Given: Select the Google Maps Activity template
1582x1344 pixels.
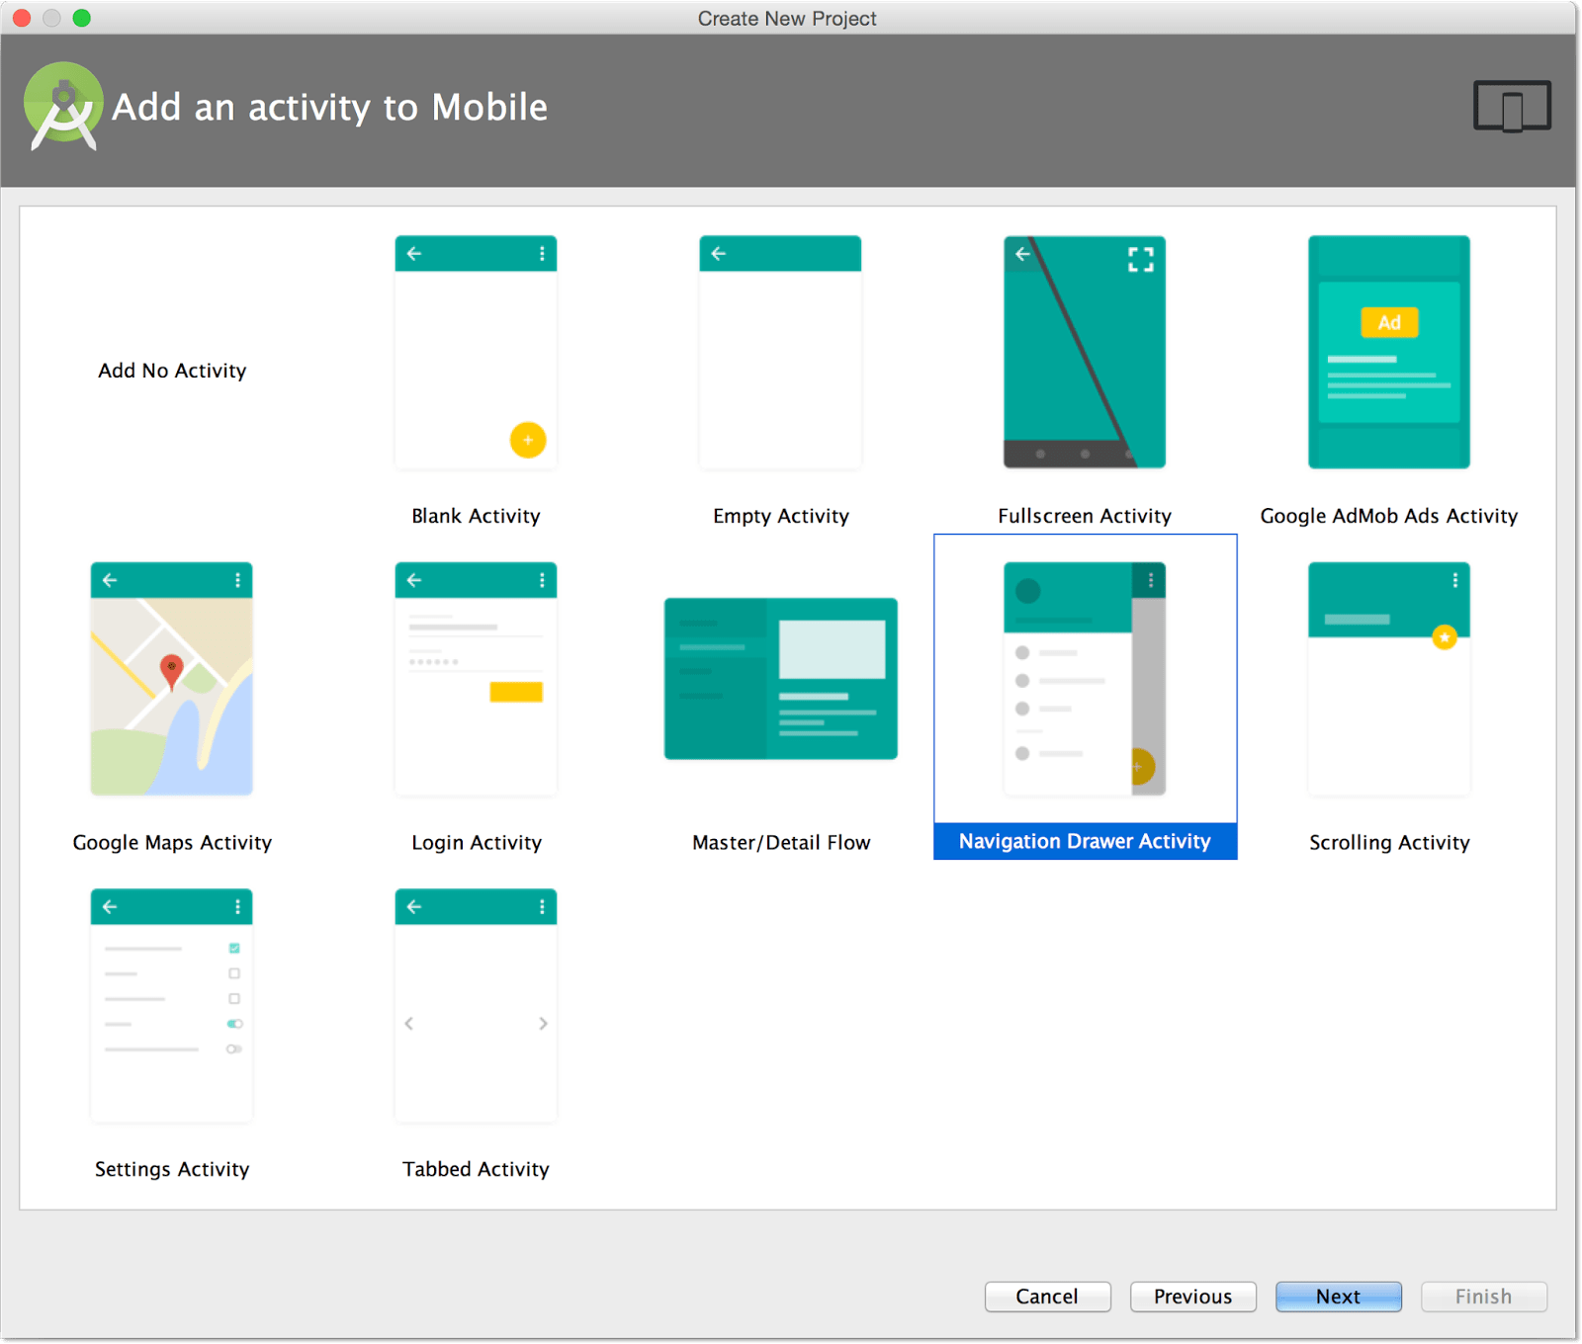Looking at the screenshot, I should [x=171, y=678].
